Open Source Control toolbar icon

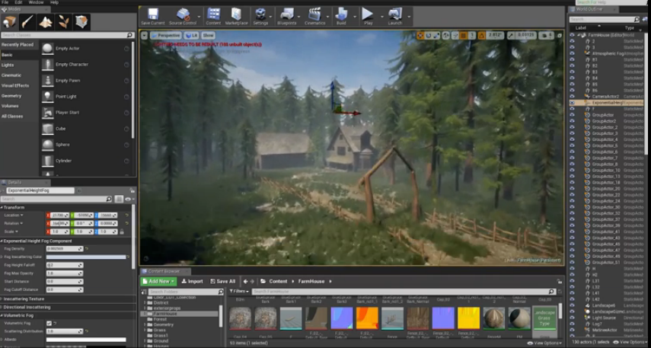point(183,16)
